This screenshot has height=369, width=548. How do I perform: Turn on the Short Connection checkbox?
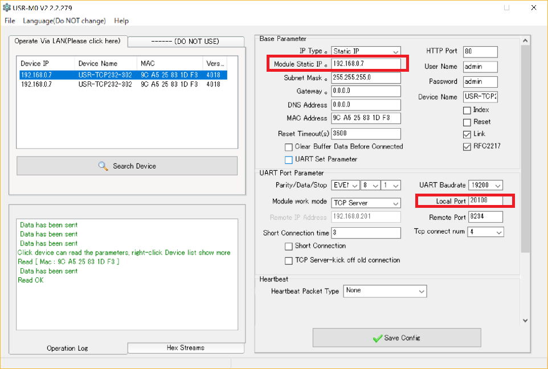tap(289, 247)
